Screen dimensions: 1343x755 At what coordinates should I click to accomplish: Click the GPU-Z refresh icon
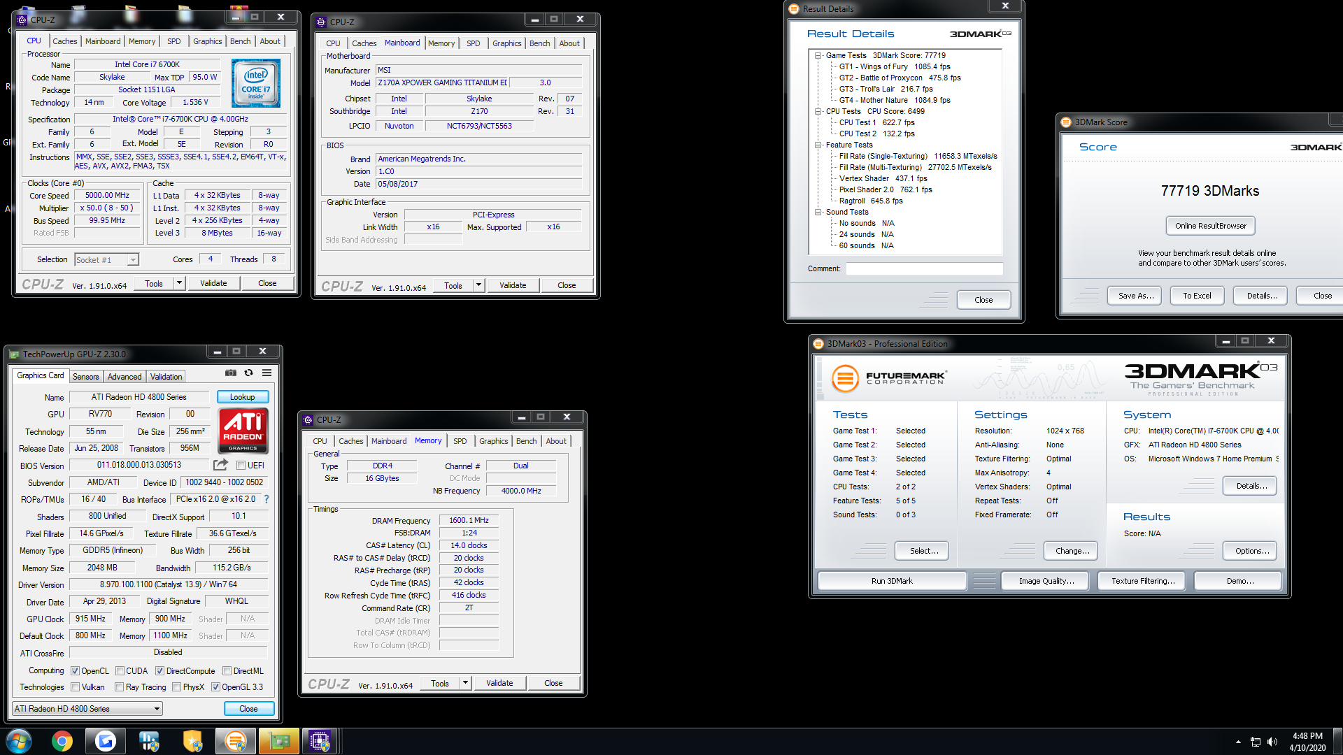pyautogui.click(x=248, y=373)
